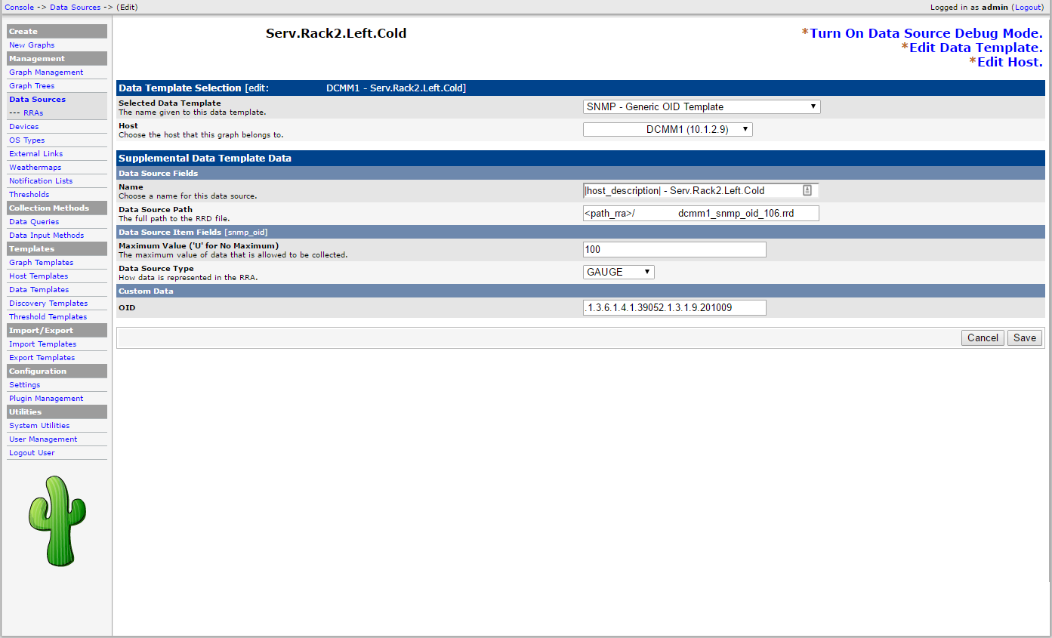Click the Management section header
Image resolution: width=1052 pixels, height=638 pixels.
click(x=57, y=58)
